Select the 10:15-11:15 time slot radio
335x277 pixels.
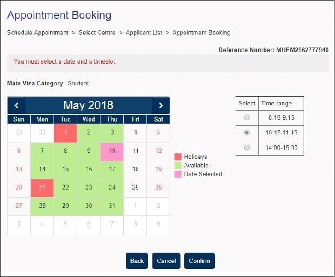[247, 132]
